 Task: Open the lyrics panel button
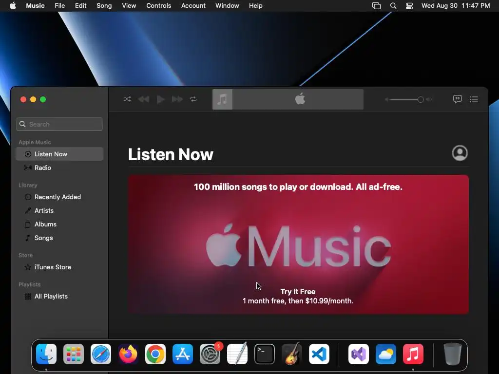coord(457,99)
